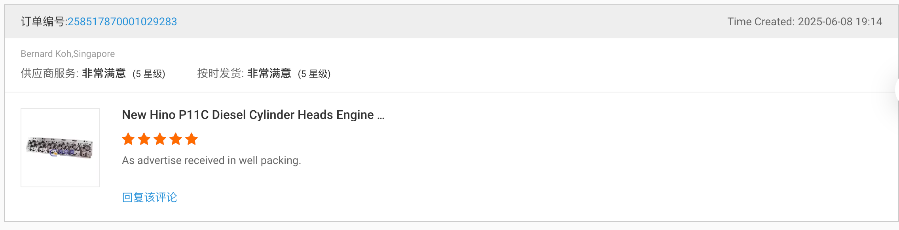Open order number 258517870001029283 link
Image resolution: width=899 pixels, height=230 pixels.
point(122,22)
